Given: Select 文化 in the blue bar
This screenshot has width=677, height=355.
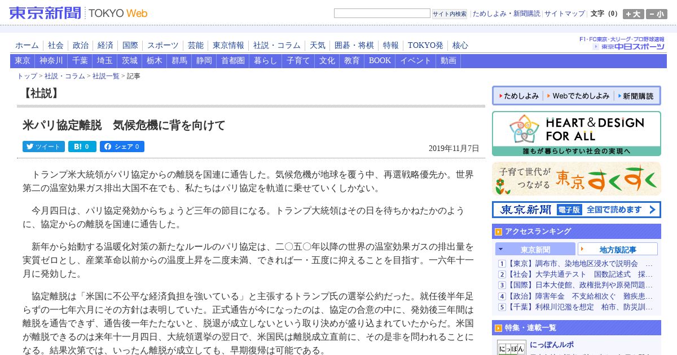Looking at the screenshot, I should pyautogui.click(x=327, y=61).
